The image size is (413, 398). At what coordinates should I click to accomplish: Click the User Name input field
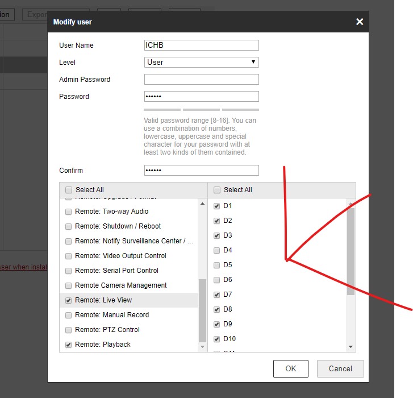point(202,45)
